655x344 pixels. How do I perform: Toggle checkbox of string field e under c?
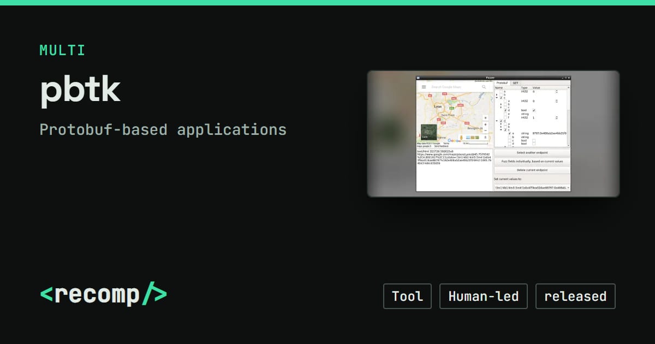pos(505,114)
